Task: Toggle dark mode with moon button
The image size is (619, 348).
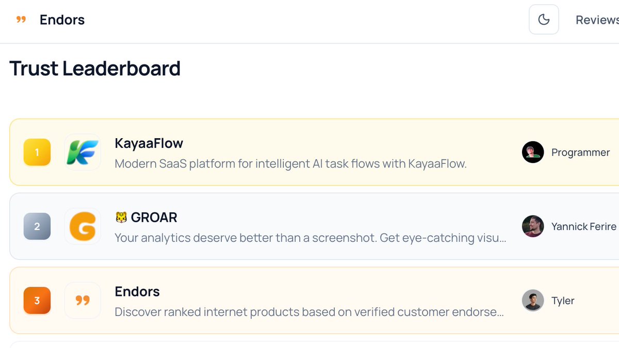Action: (x=544, y=20)
